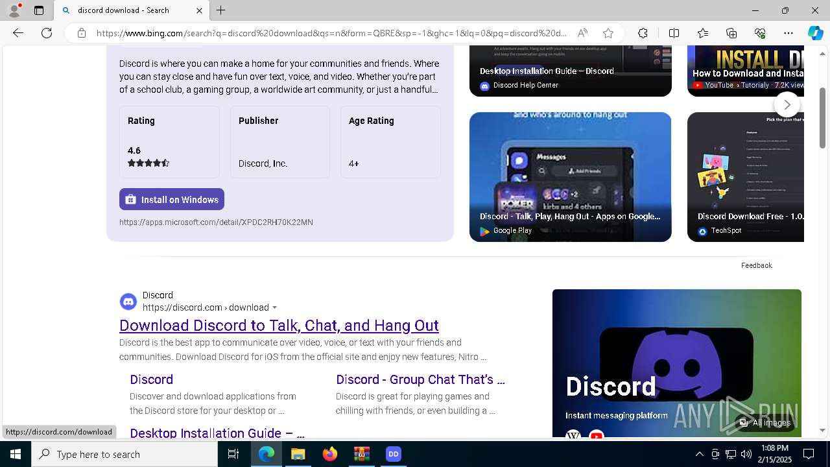Open Desktop Installation Guide sublink
The height and width of the screenshot is (467, 830).
(217, 432)
